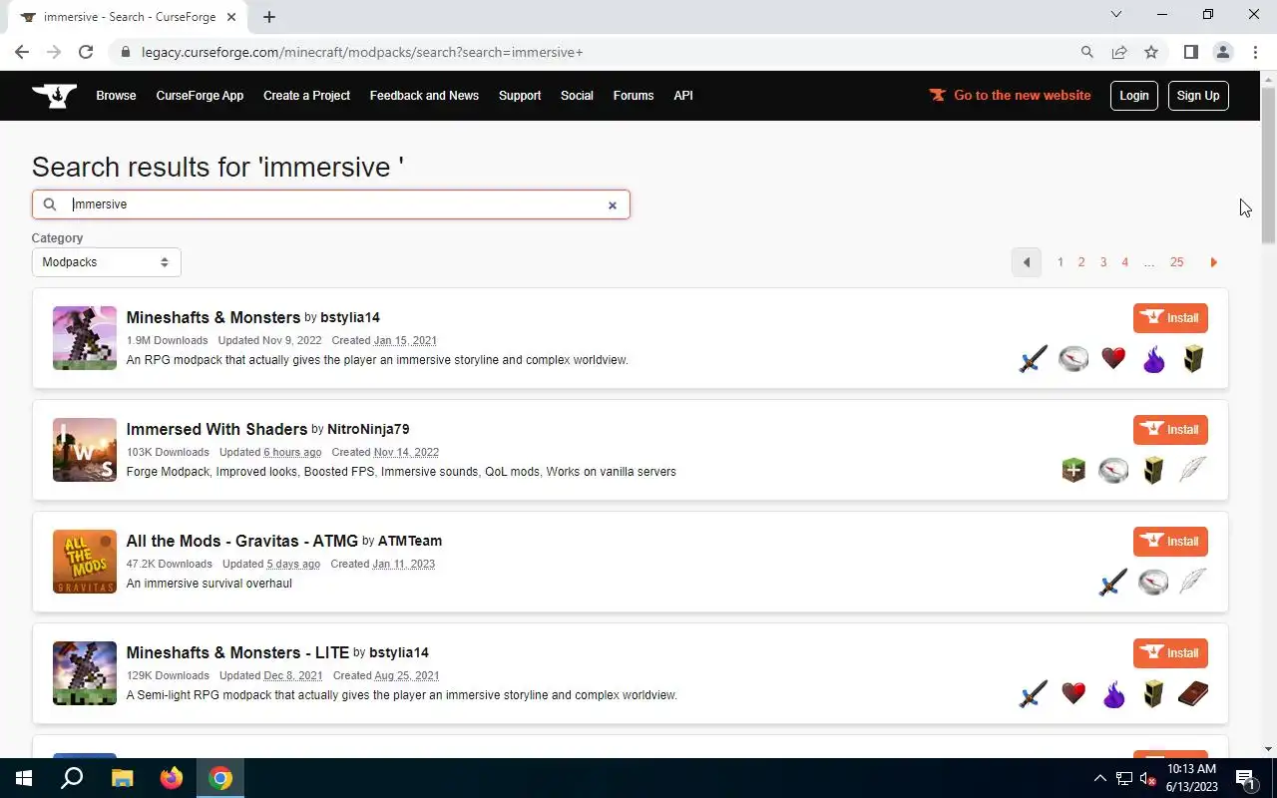
Task: Click the sword category icon for Mineshafts & Monsters by bstylia14 (1.9M downloads)
Action: [x=1033, y=358]
